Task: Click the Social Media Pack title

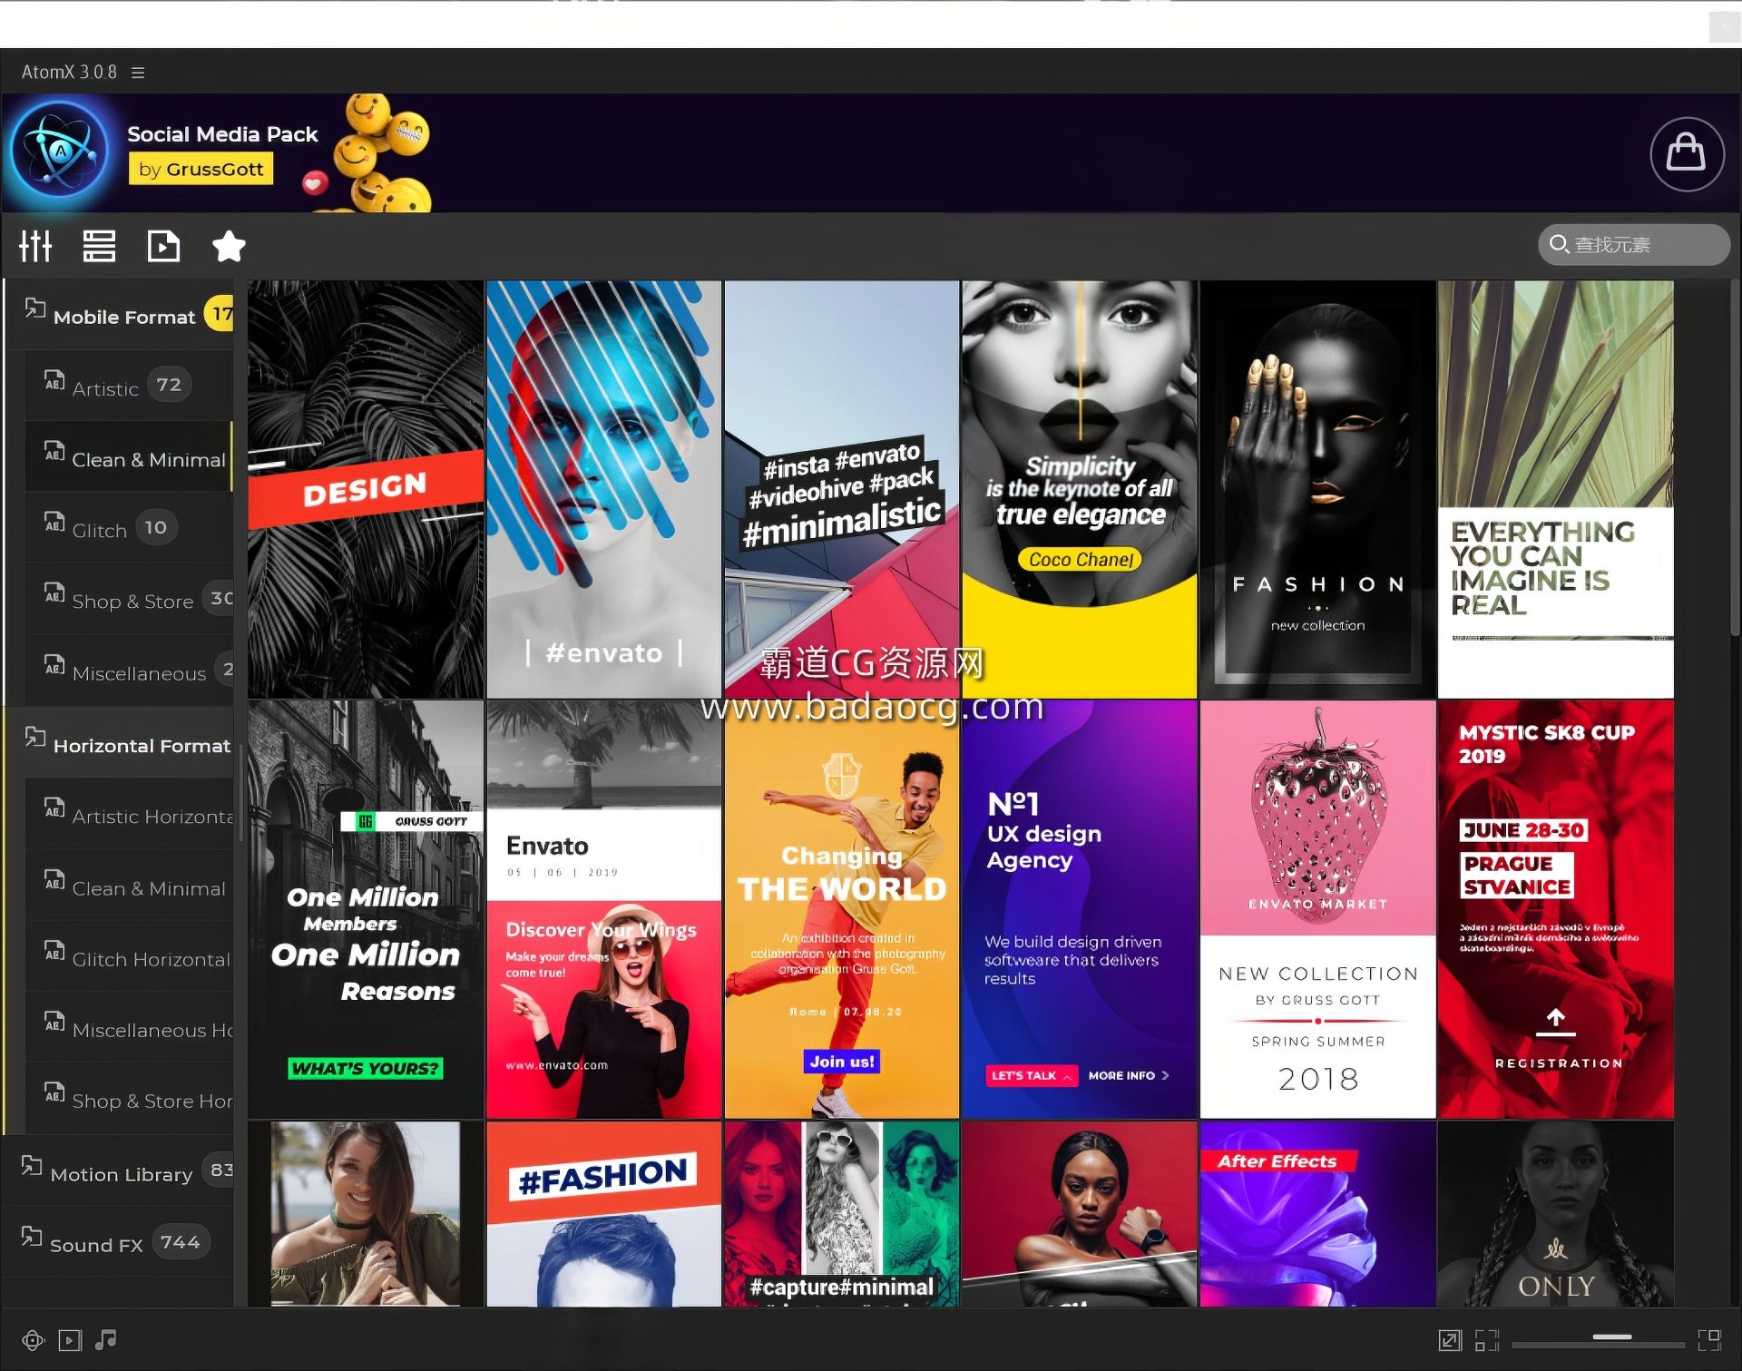Action: click(222, 134)
